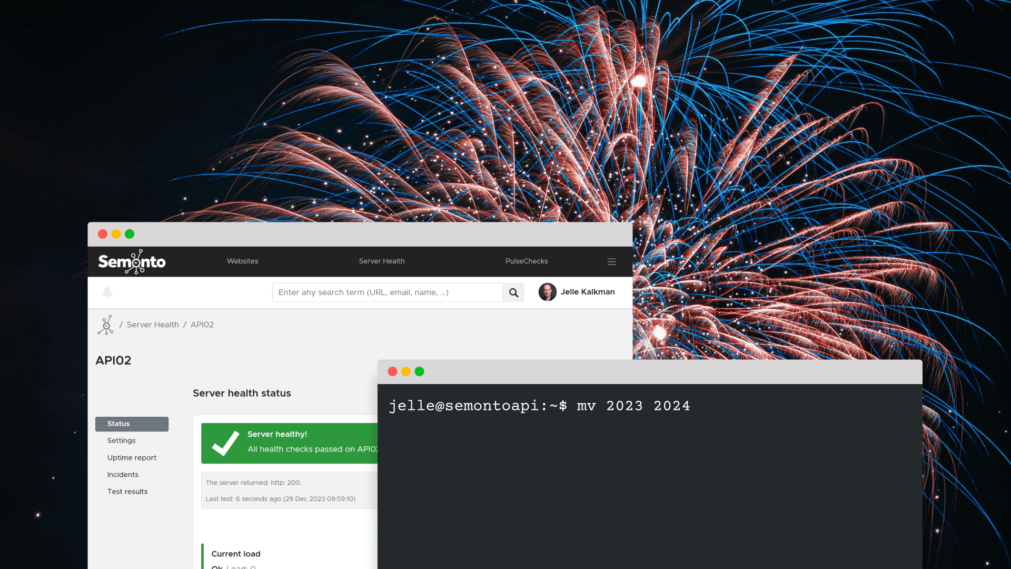Click the Server Health breadcrumb link

pyautogui.click(x=153, y=325)
